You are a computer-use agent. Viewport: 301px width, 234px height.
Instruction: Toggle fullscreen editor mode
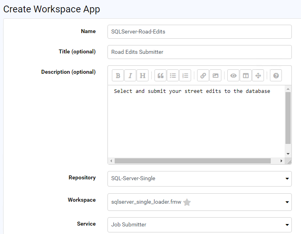(258, 75)
